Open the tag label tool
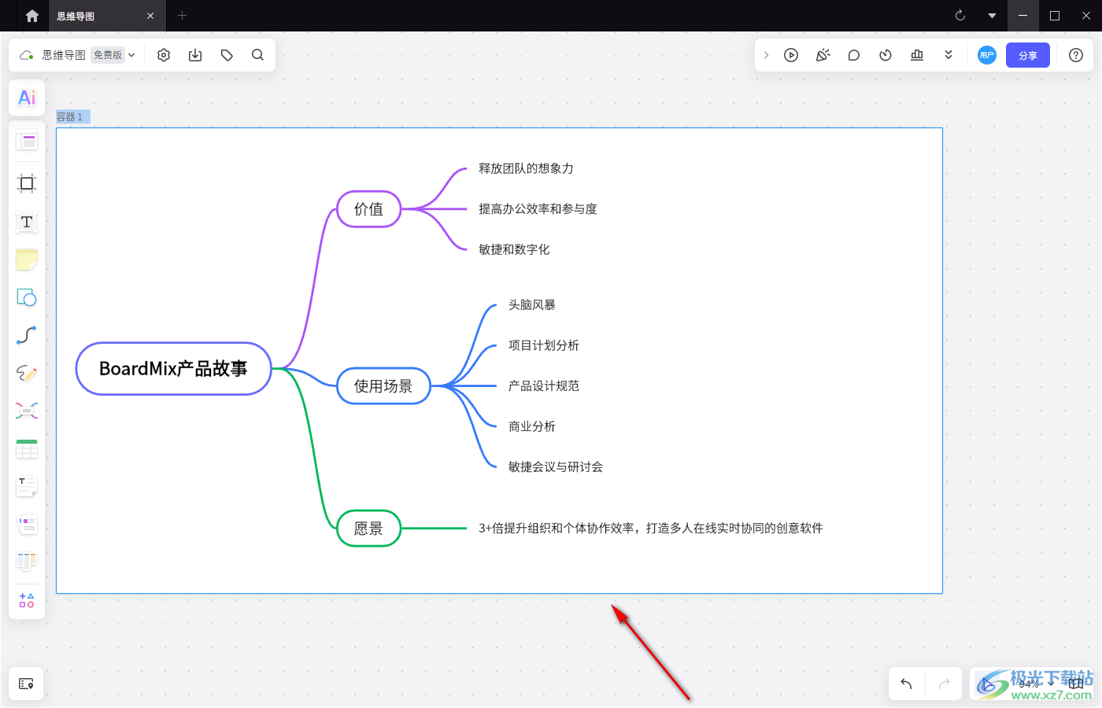This screenshot has height=708, width=1102. coord(227,55)
